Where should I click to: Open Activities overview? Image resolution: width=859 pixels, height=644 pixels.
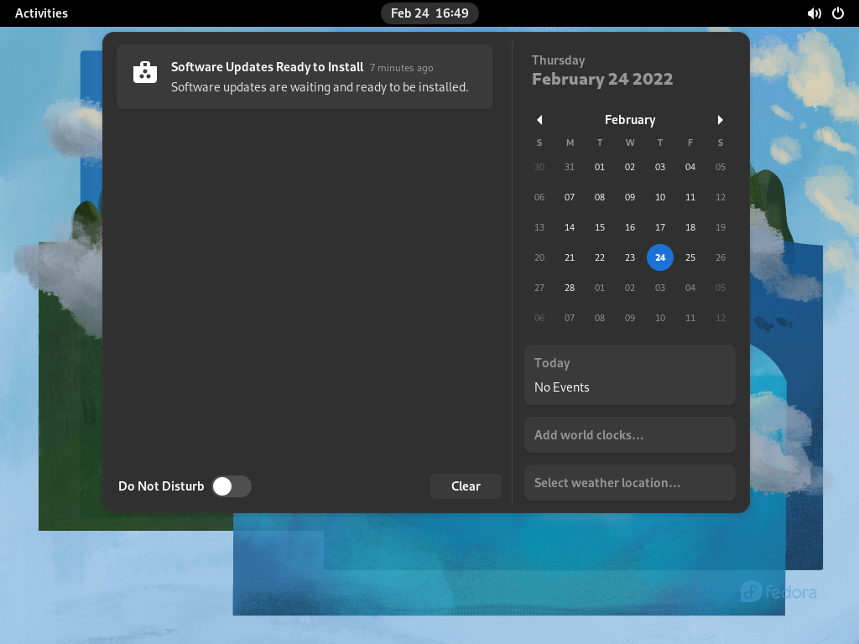[x=41, y=13]
